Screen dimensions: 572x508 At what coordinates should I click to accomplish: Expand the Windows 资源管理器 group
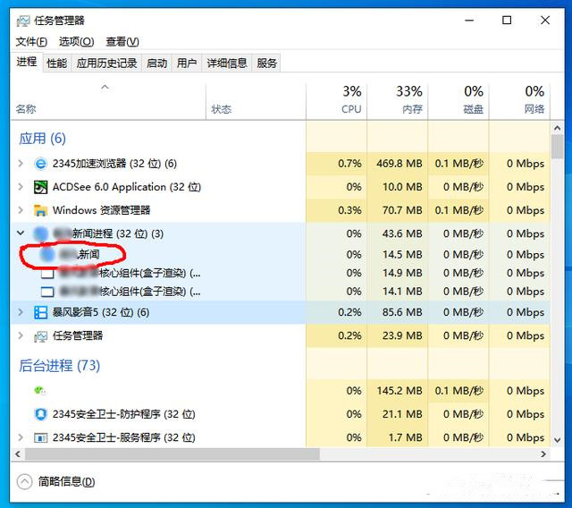(x=21, y=210)
